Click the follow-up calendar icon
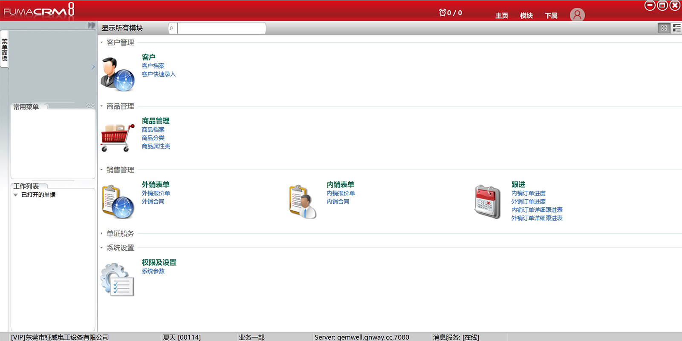682x341 pixels. coord(487,201)
